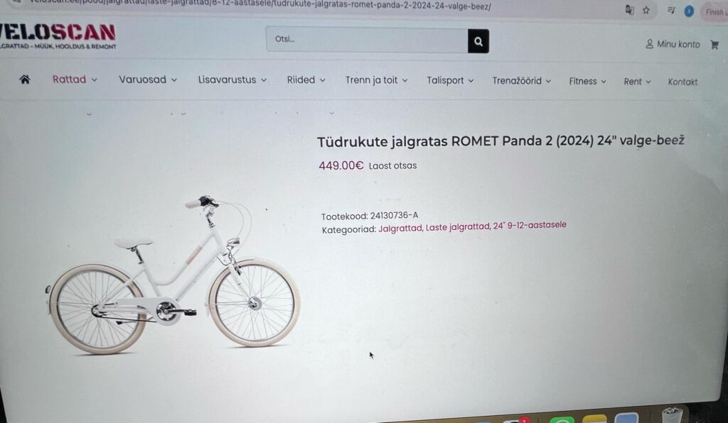Open the Kontakt page link
Screen dimensions: 728x423
pyautogui.click(x=682, y=82)
